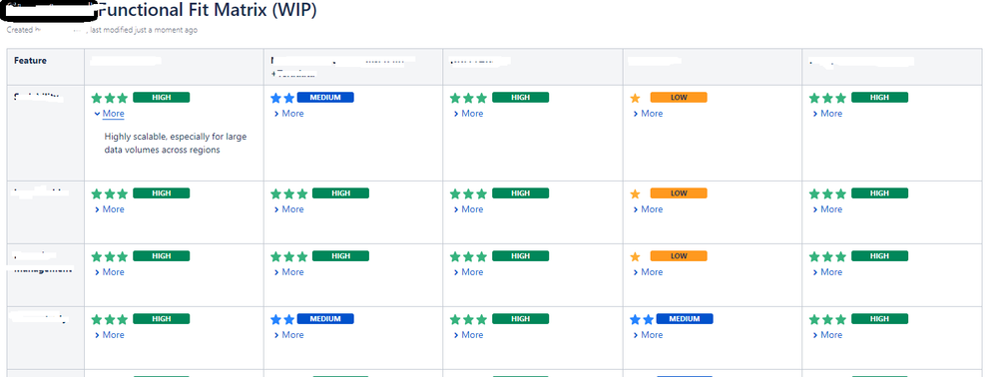Expand More under the LOW badge in data row 2
Image resolution: width=997 pixels, height=377 pixels.
click(648, 209)
